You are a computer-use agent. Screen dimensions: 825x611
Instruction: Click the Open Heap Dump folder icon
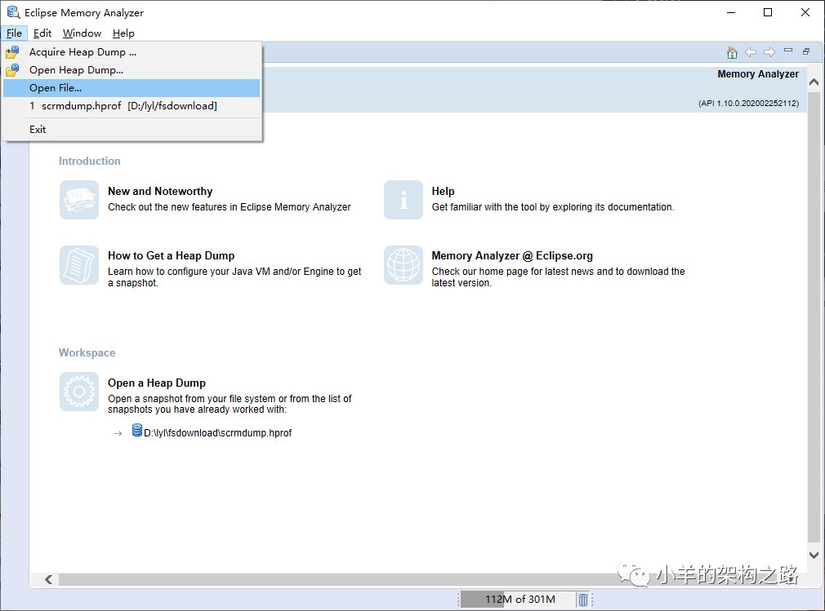(12, 70)
